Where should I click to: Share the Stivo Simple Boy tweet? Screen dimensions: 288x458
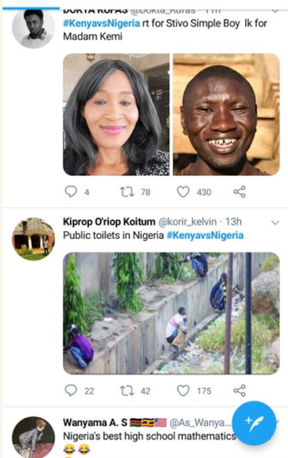[239, 192]
